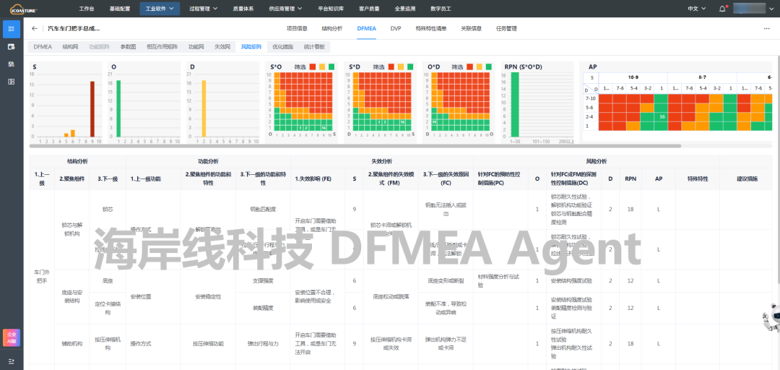Click the green cell labeled 16 in AP matrix
This screenshot has width=780, height=370.
tap(662, 116)
